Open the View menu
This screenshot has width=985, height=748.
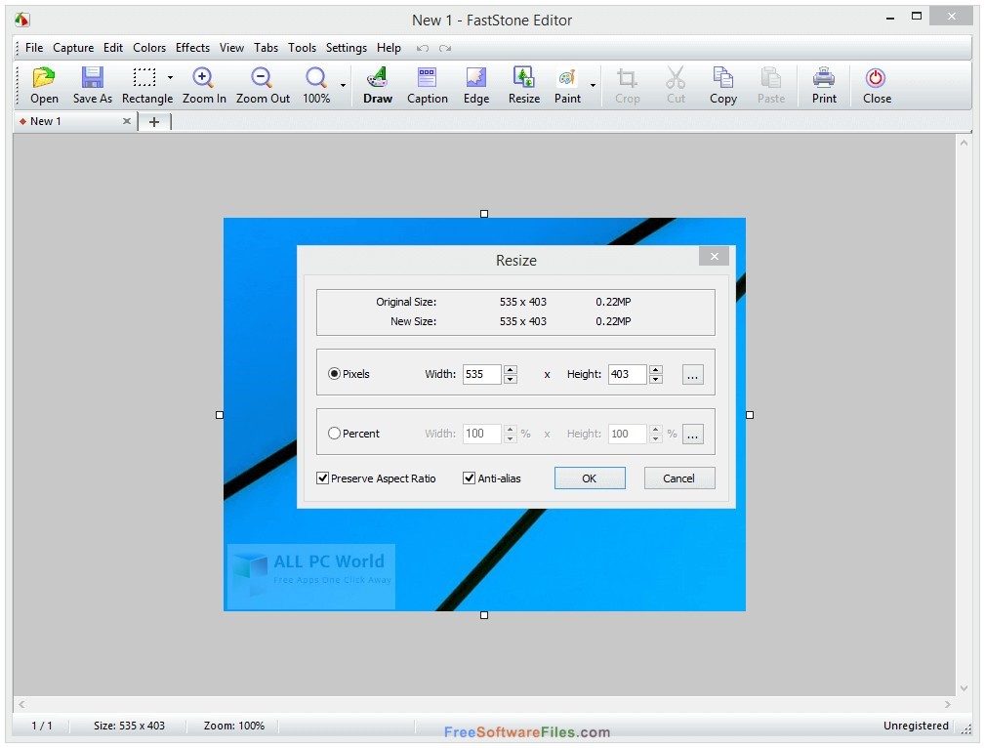(231, 48)
